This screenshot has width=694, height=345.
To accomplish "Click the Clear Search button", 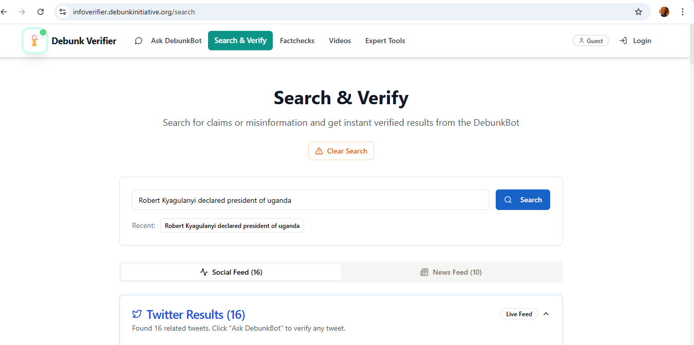I will [x=341, y=151].
